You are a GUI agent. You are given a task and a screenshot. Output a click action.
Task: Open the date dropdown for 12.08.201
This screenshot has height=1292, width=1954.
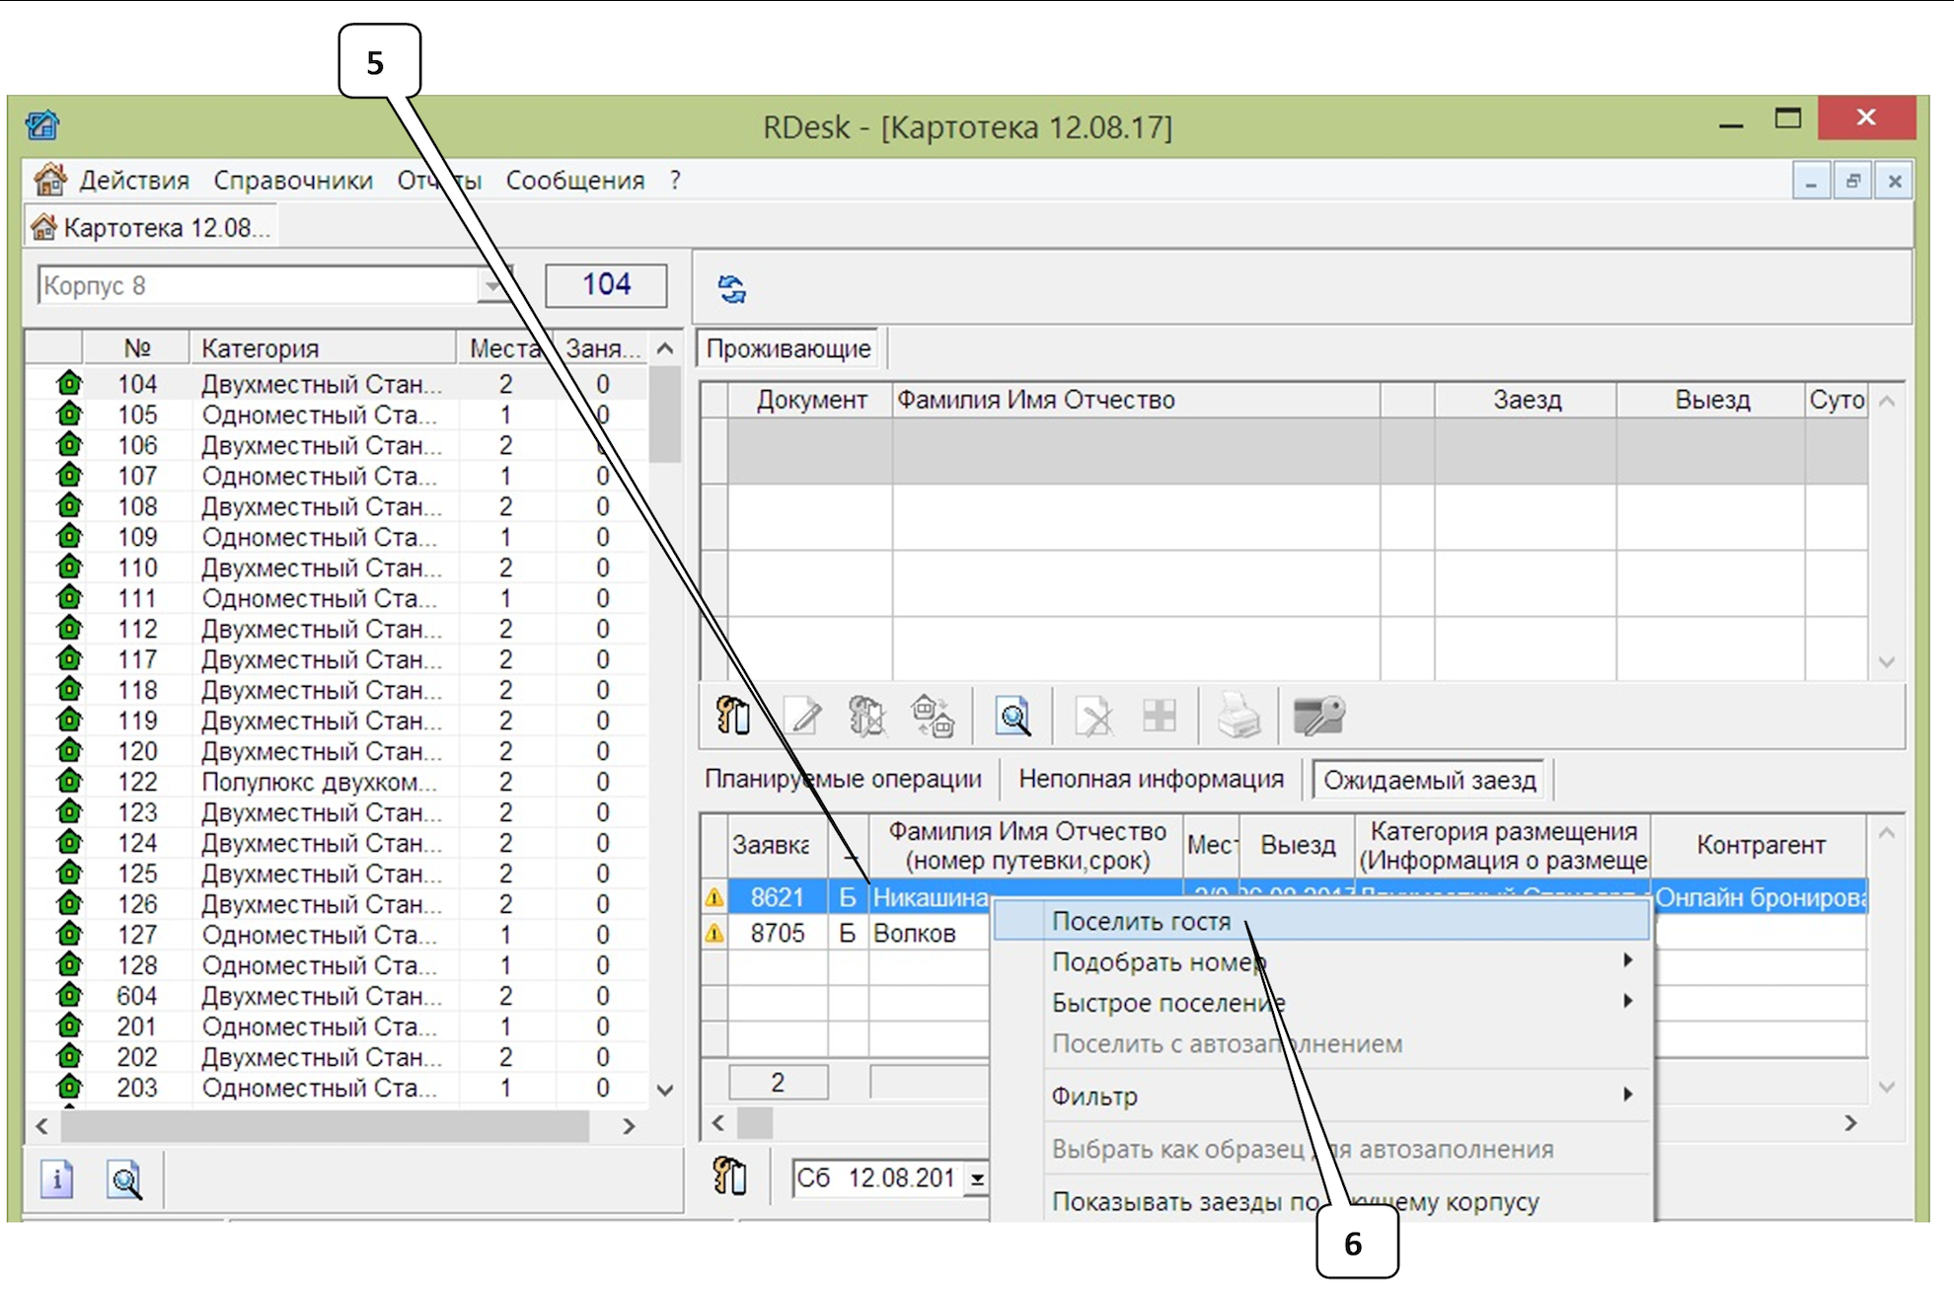pyautogui.click(x=976, y=1178)
